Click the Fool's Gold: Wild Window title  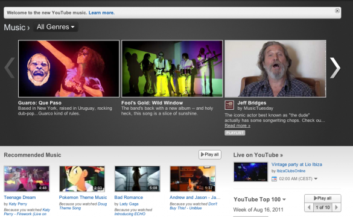coord(152,102)
